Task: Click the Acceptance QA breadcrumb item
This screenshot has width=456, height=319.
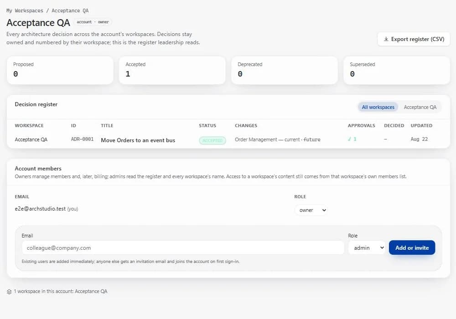Action: click(70, 10)
